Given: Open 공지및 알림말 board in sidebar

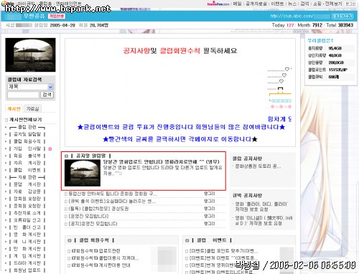Looking at the screenshot, I should click(x=27, y=134).
